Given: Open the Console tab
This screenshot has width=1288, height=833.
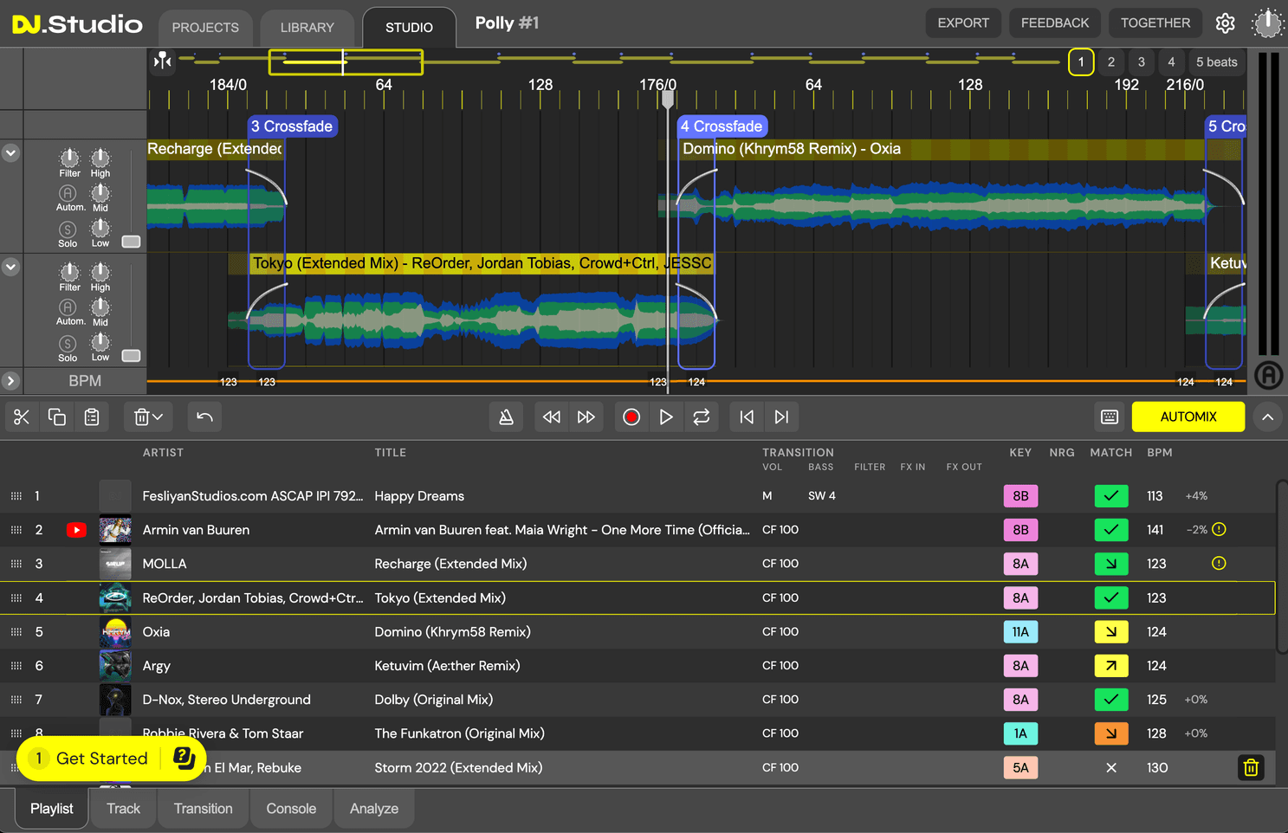Looking at the screenshot, I should (x=291, y=809).
